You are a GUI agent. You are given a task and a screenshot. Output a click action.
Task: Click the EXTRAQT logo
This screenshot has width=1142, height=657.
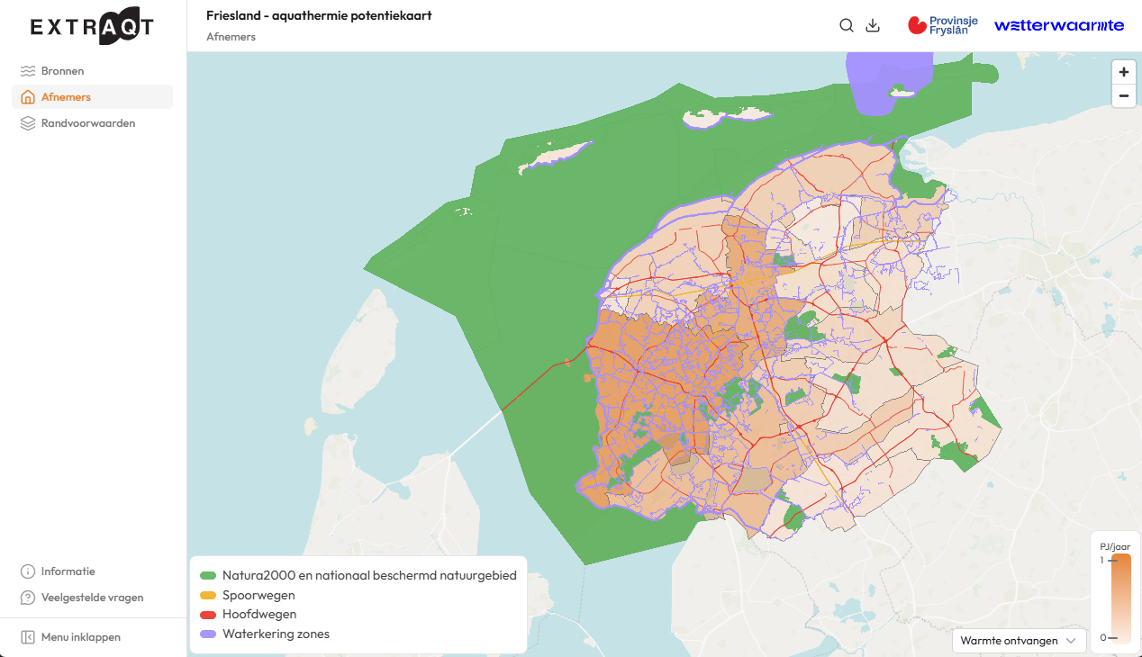[x=92, y=26]
